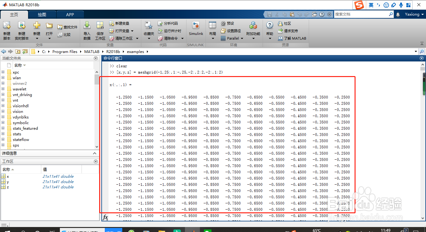Click the 'R2018b' path segment

pyautogui.click(x=113, y=52)
